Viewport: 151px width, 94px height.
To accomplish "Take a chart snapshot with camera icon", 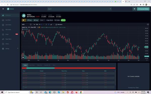I will 148,25.
